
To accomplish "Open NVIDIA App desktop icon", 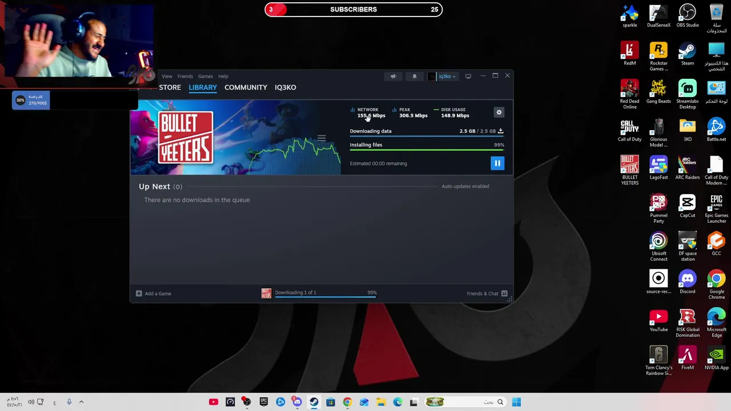I will point(716,358).
